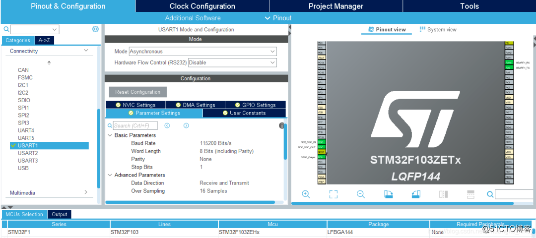Click the Baud Rate value 115200 Bits/s
Viewport: 536px width, 238px height.
point(216,143)
